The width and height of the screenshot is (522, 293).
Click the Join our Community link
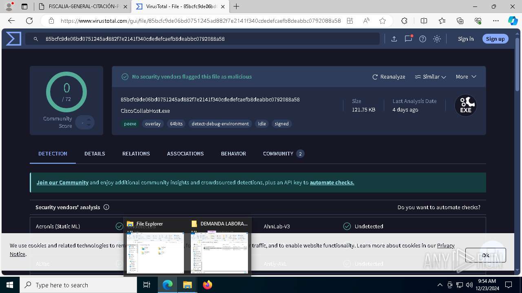(62, 182)
